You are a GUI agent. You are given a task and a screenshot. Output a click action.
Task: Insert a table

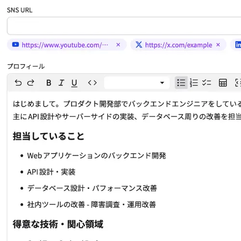point(223,83)
